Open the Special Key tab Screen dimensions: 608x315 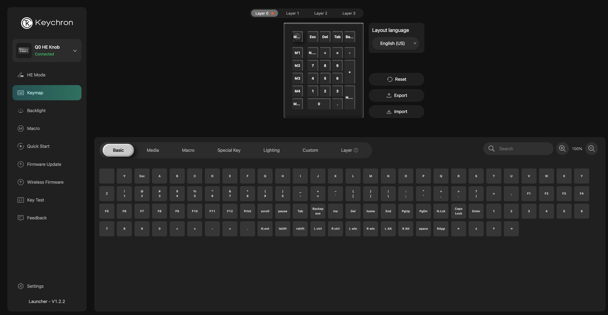(x=229, y=150)
